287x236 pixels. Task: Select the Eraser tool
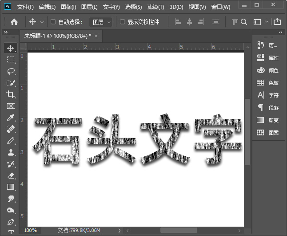pyautogui.click(x=10, y=175)
